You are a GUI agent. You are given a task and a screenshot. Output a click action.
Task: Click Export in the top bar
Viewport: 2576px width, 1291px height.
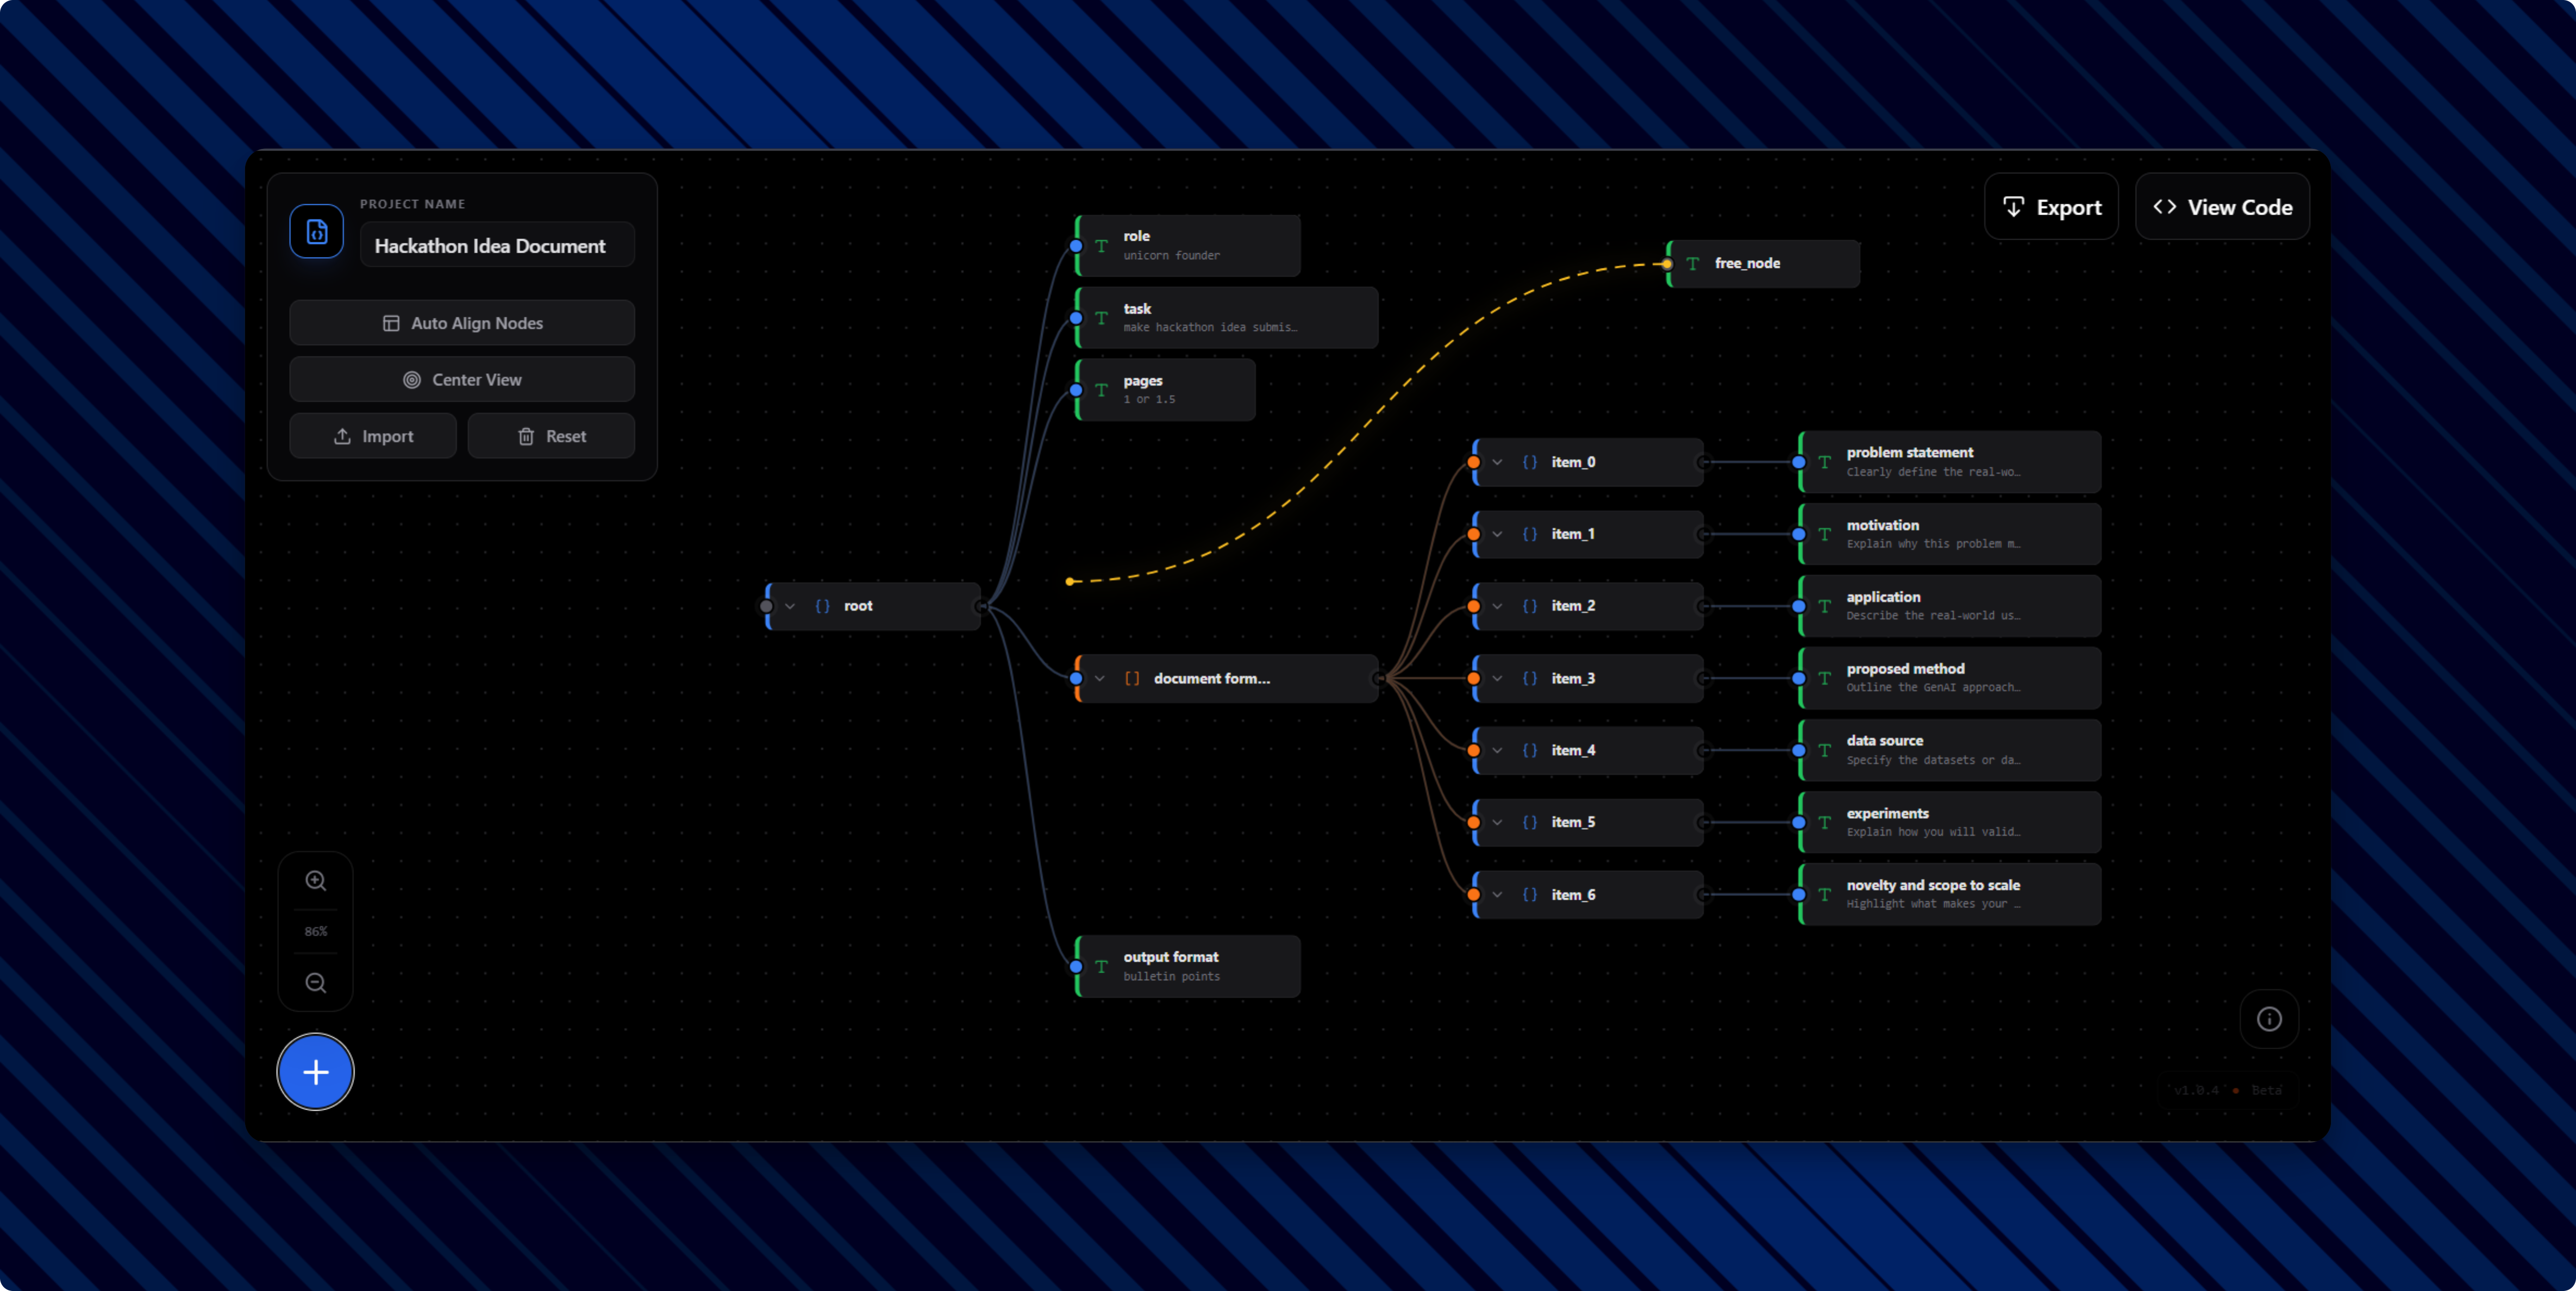2051,207
